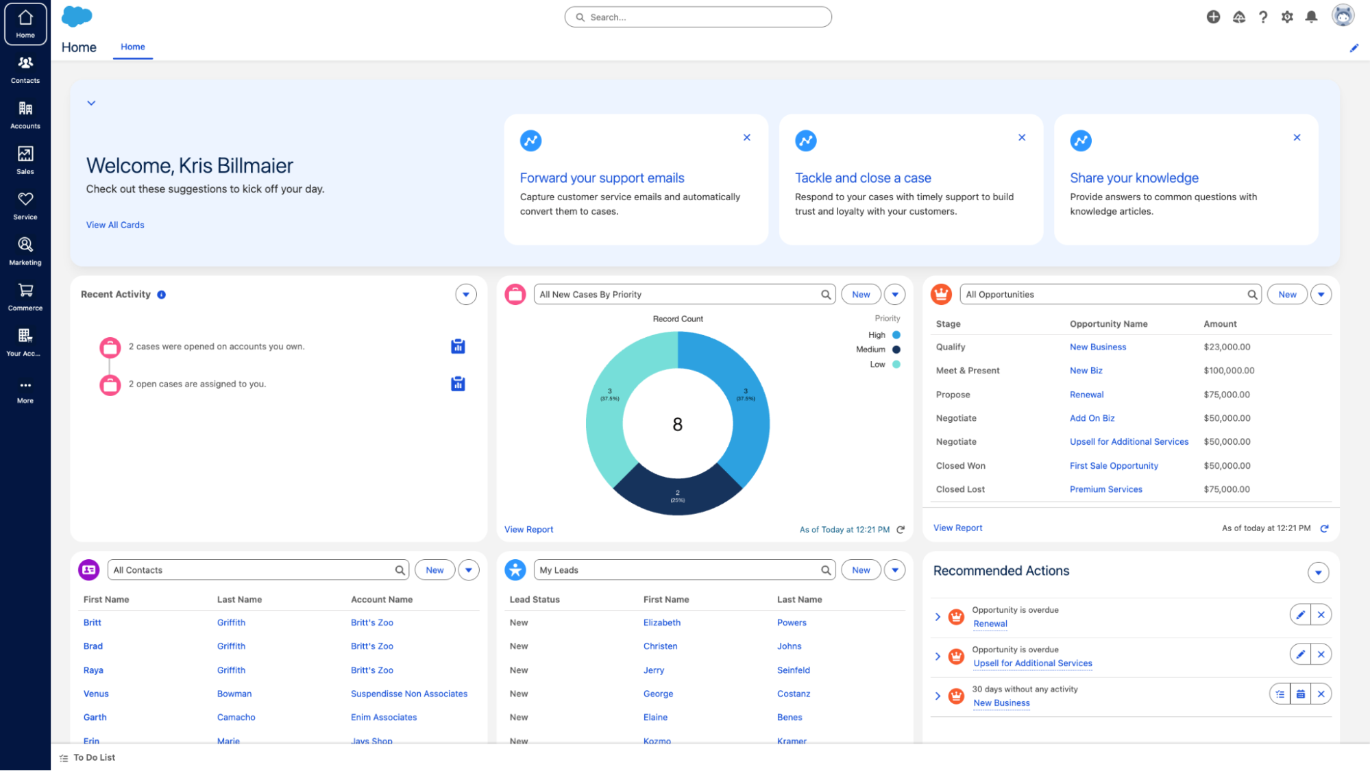This screenshot has height=771, width=1370.
Task: Expand All Opportunities list dropdown
Action: point(1323,294)
